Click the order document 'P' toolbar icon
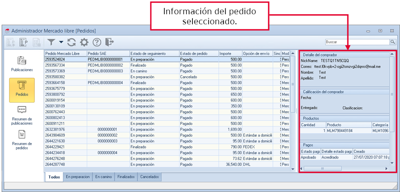The height and width of the screenshot is (192, 400). (24, 42)
